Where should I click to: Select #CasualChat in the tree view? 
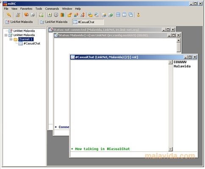32,44
